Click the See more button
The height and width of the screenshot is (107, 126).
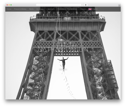(x=63, y=70)
